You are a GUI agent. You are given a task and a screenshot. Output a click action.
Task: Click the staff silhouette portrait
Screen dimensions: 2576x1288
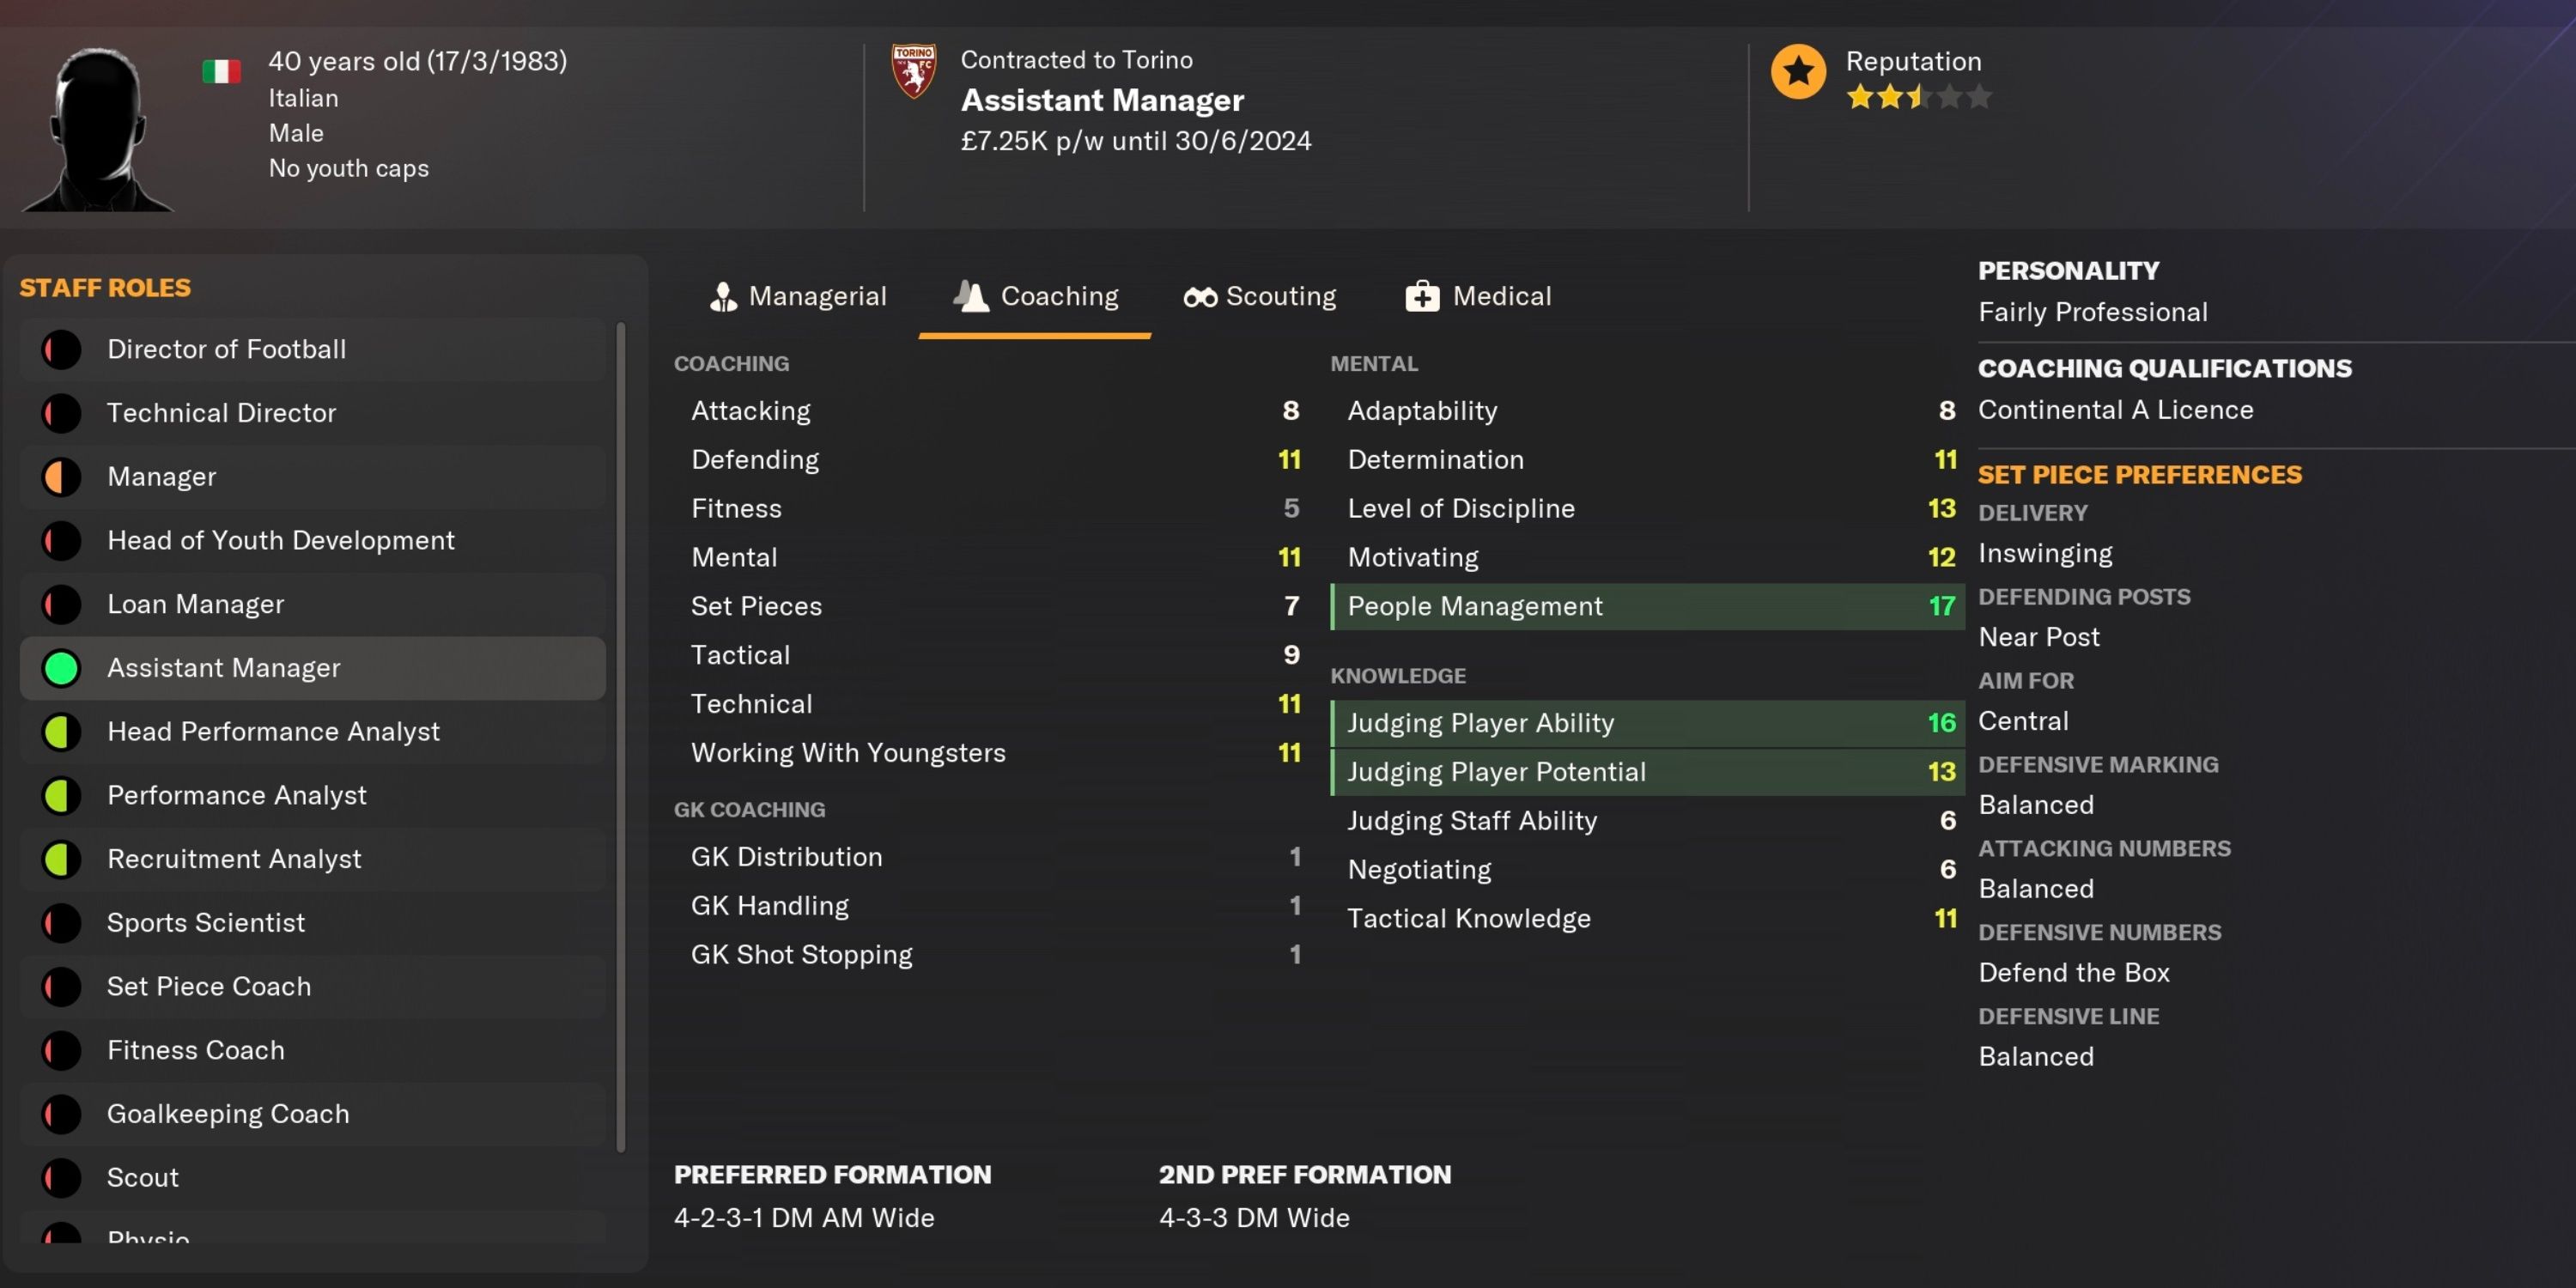[97, 129]
